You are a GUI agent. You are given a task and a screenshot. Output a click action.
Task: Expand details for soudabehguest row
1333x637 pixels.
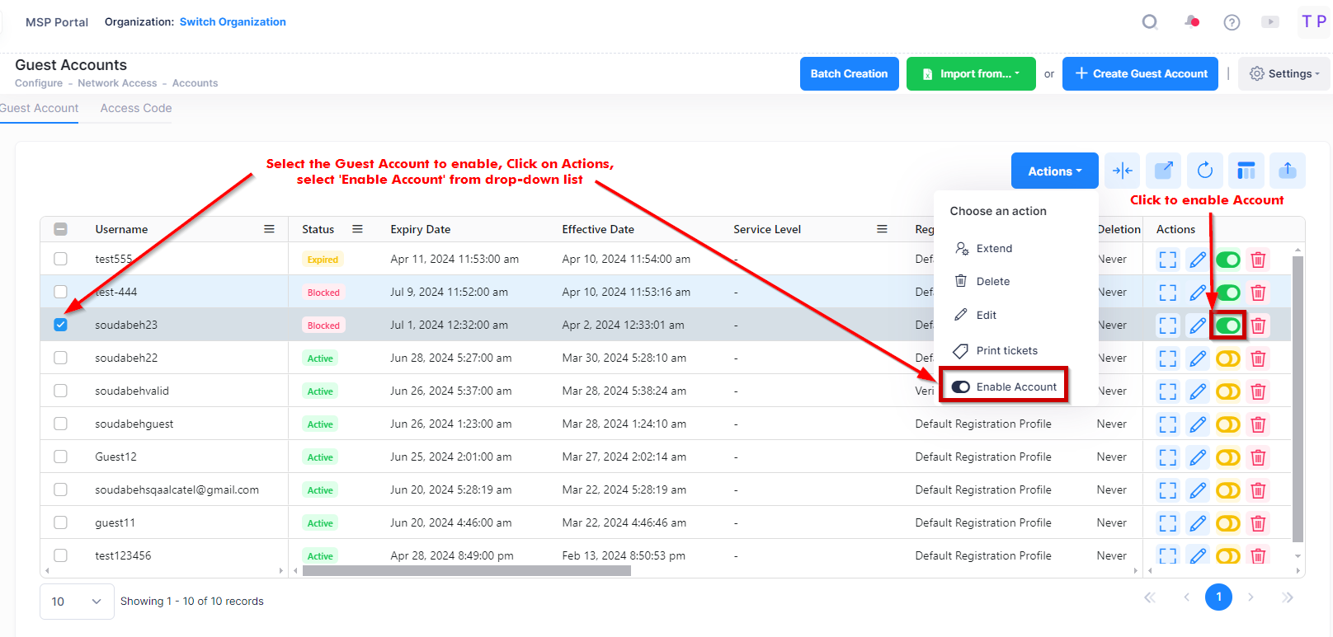tap(1168, 424)
